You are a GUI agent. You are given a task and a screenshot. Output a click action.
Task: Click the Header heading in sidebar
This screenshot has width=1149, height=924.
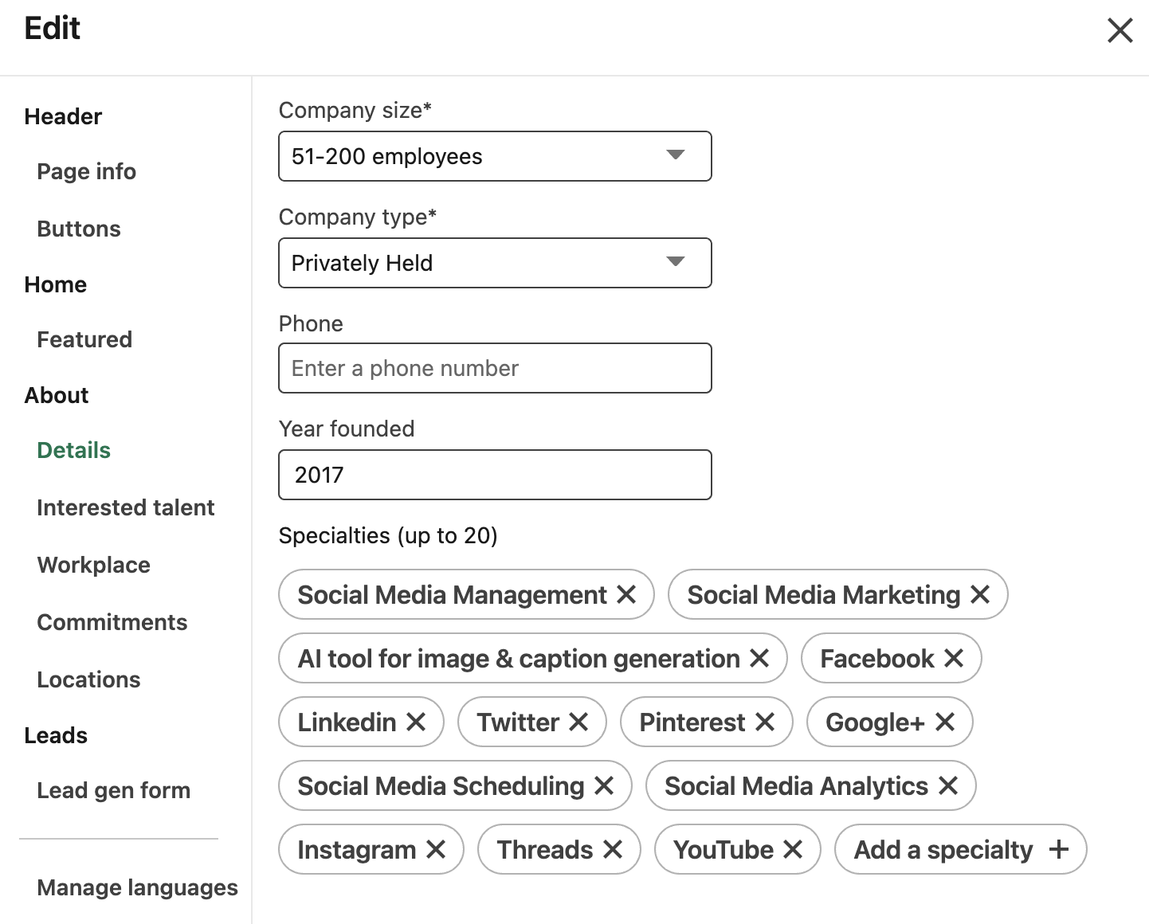tap(63, 116)
